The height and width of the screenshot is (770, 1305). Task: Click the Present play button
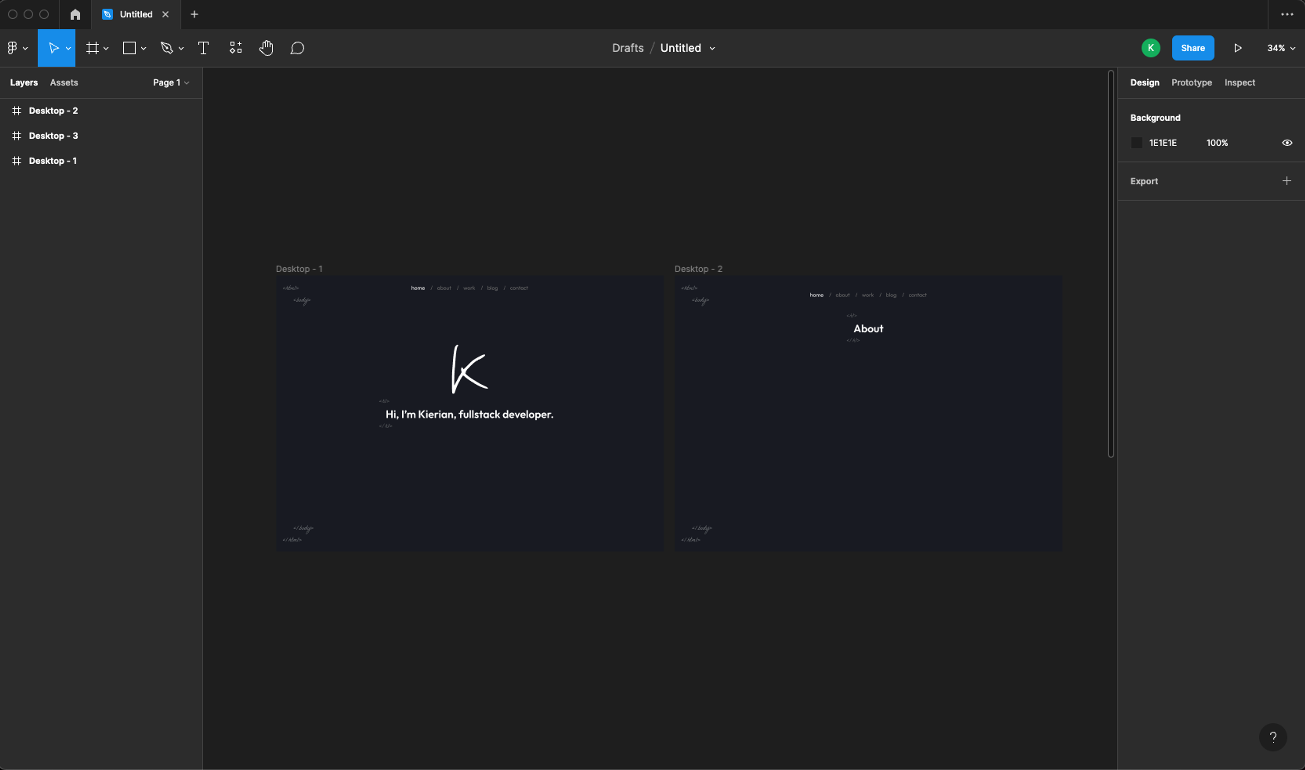tap(1238, 48)
